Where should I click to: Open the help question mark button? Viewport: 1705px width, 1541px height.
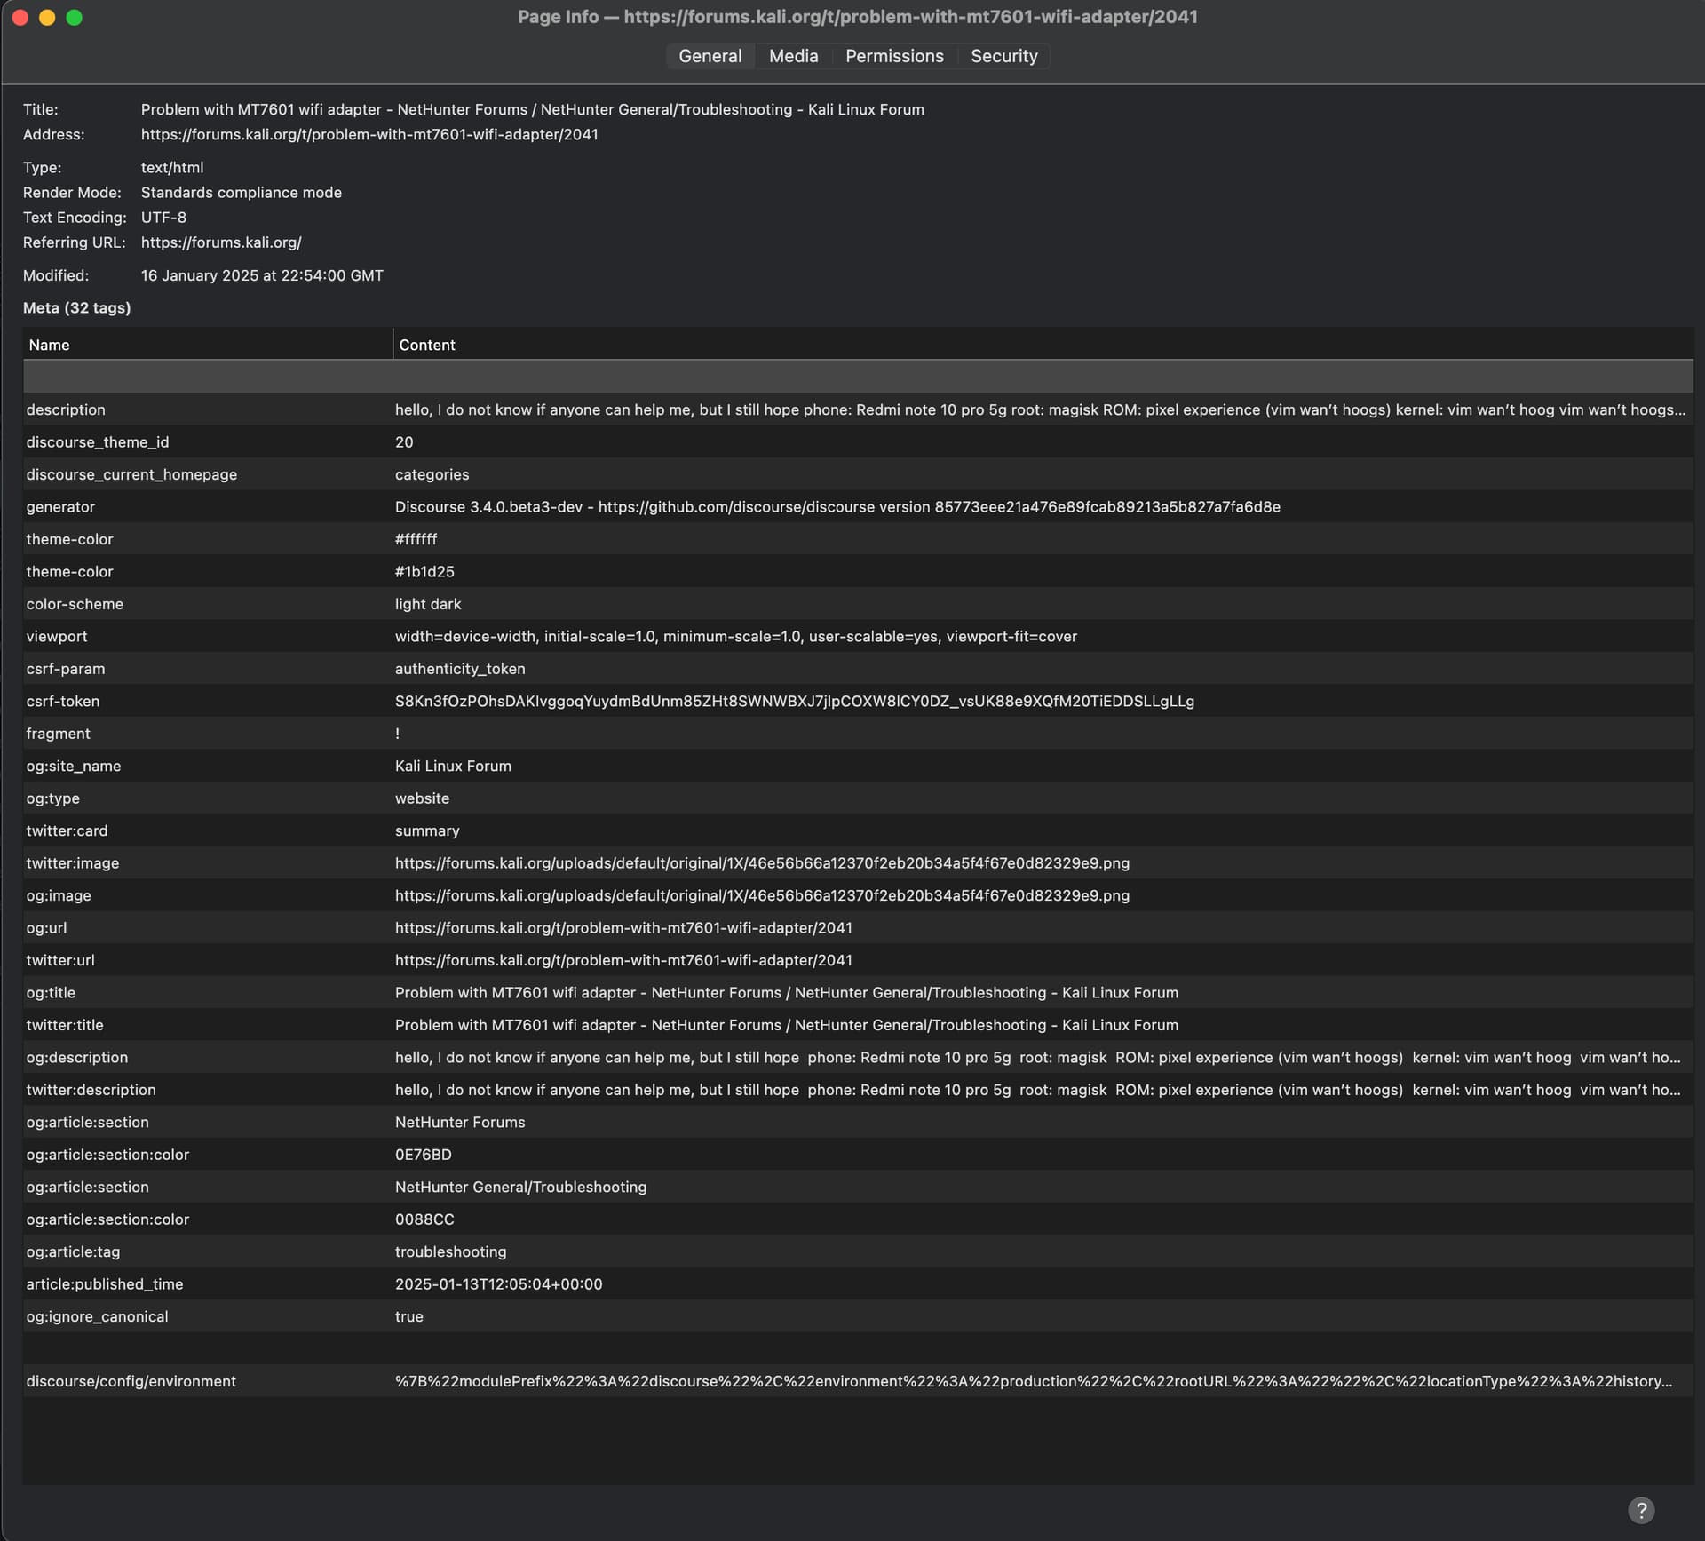tap(1640, 1510)
